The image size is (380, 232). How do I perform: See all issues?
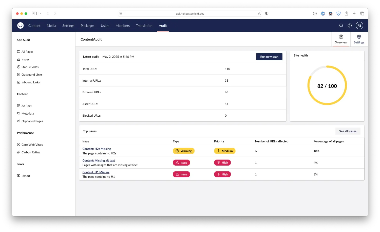348,131
